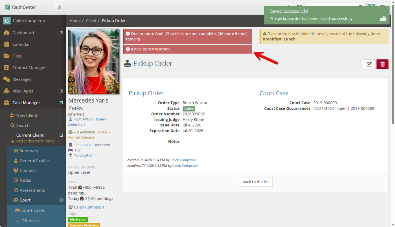This screenshot has width=395, height=227.
Task: Go to Client breadcrumb
Action: point(91,21)
